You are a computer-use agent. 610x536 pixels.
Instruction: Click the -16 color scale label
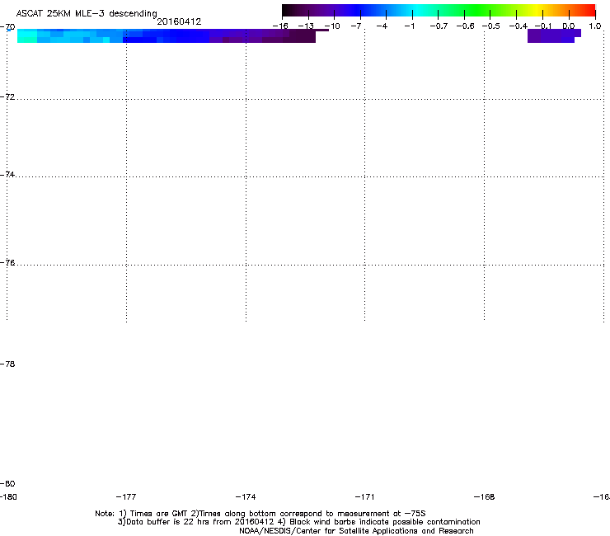click(x=280, y=26)
